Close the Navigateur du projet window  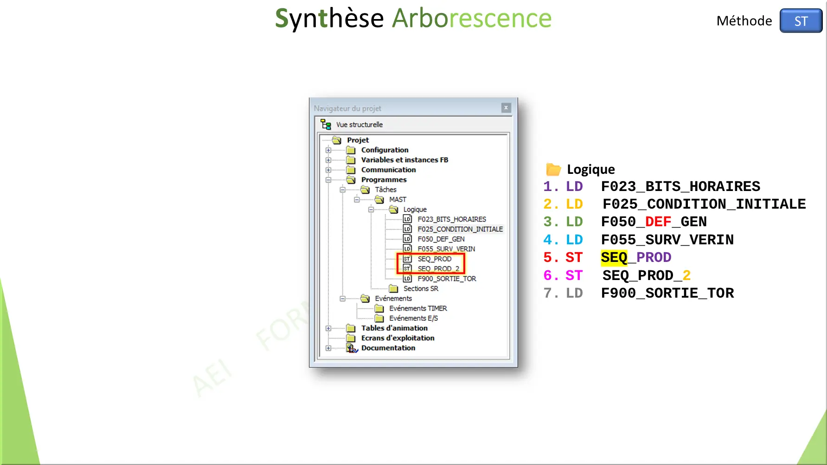coord(506,108)
